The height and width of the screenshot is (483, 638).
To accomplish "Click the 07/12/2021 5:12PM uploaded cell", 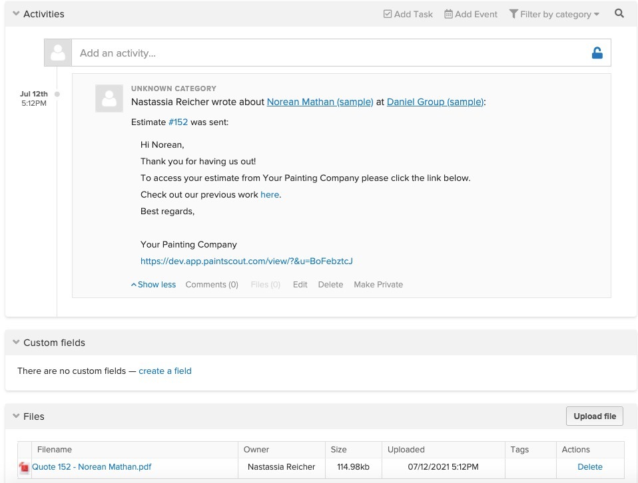I will [443, 467].
